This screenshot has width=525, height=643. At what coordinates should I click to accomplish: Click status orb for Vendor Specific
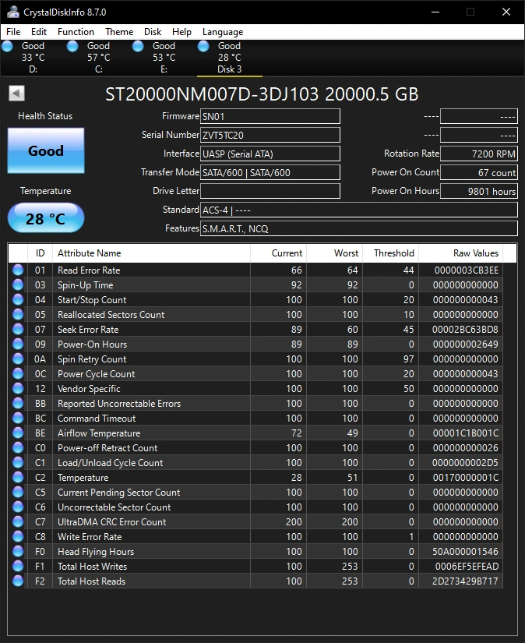click(18, 388)
